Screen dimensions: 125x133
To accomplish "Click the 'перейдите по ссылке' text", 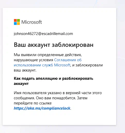I will coord(33,103).
